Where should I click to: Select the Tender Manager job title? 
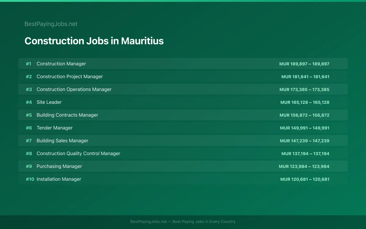click(x=55, y=128)
